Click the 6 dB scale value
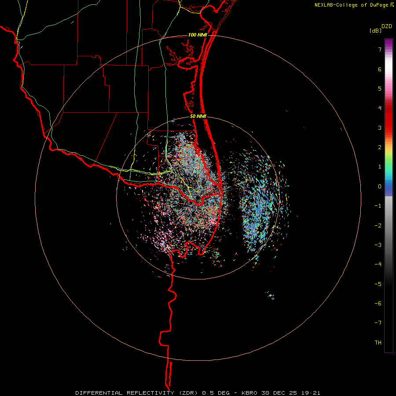The image size is (396, 396). [380, 69]
